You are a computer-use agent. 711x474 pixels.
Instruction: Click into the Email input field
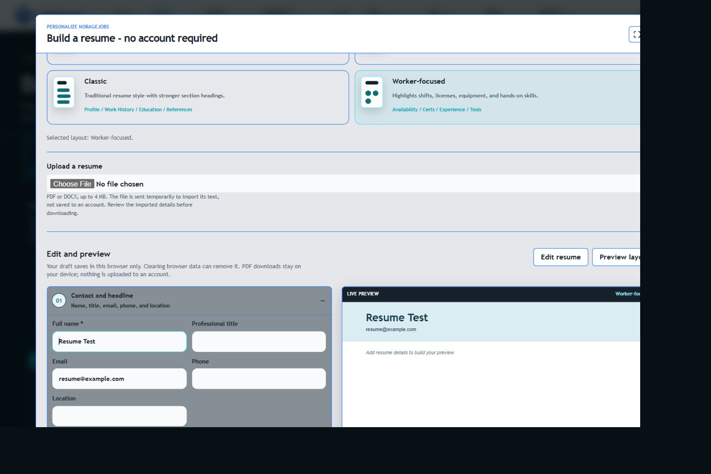[119, 379]
